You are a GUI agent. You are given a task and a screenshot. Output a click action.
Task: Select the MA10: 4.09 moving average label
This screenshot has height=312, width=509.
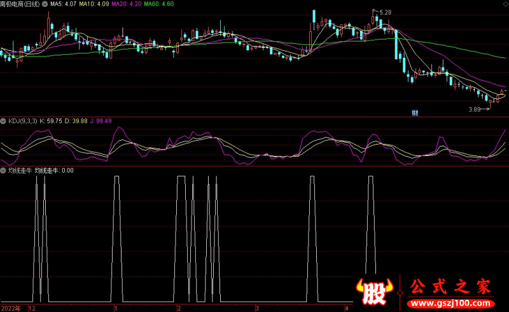pyautogui.click(x=94, y=4)
